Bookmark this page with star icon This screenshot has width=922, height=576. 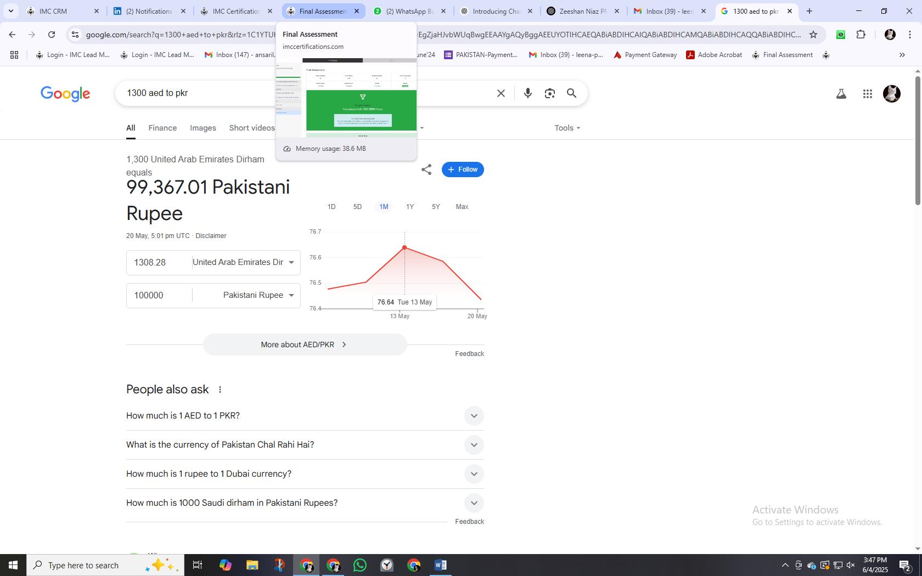click(x=813, y=35)
